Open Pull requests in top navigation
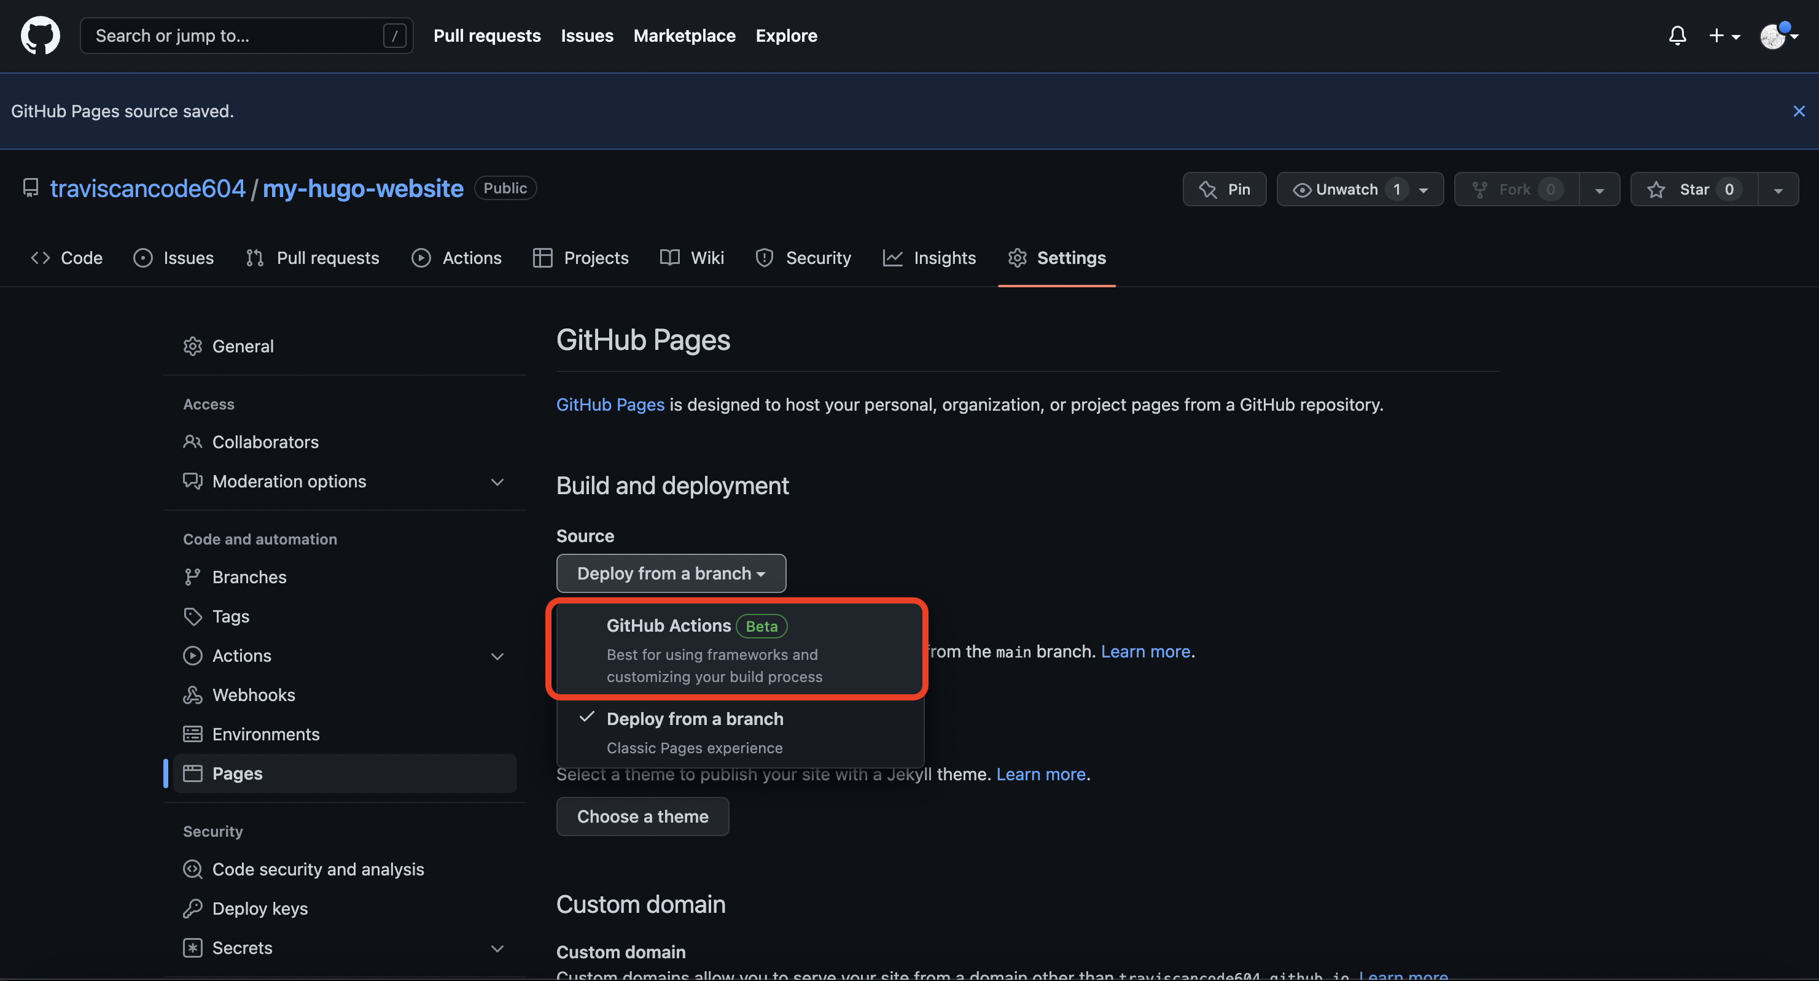 (486, 35)
